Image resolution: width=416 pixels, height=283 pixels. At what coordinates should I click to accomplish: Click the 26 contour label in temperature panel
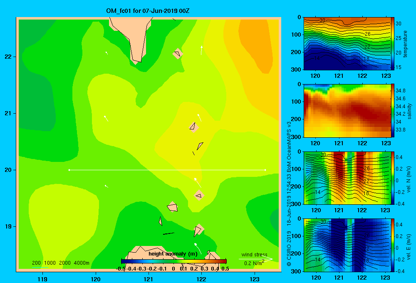tap(367, 34)
